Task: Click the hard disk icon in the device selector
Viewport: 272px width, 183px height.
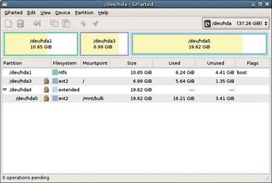Action: pos(207,23)
